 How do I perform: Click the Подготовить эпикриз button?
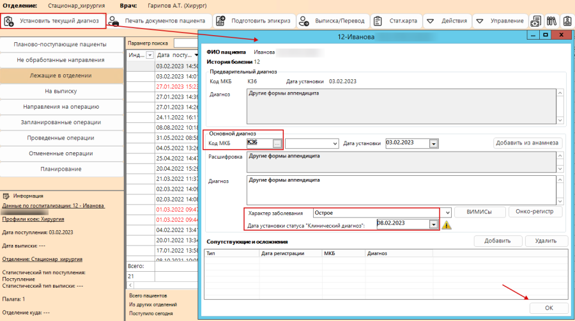coord(255,21)
